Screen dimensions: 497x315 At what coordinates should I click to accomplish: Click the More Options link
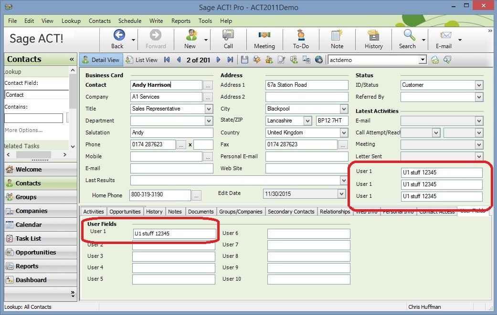click(x=23, y=130)
